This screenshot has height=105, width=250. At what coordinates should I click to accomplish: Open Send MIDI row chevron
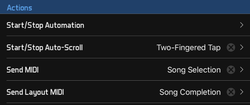[x=242, y=70]
